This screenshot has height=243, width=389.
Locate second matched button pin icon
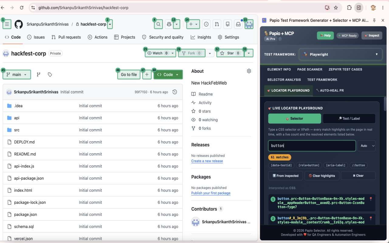[371, 218]
